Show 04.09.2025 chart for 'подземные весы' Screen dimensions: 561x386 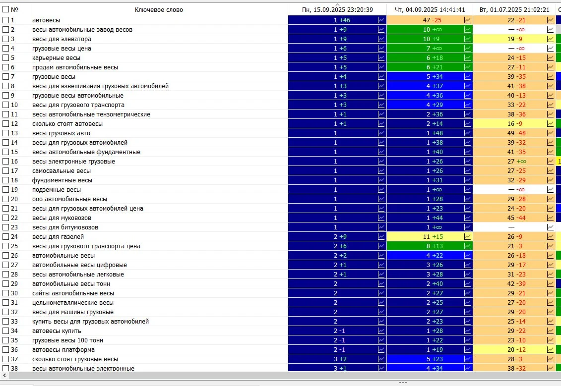pyautogui.click(x=467, y=189)
